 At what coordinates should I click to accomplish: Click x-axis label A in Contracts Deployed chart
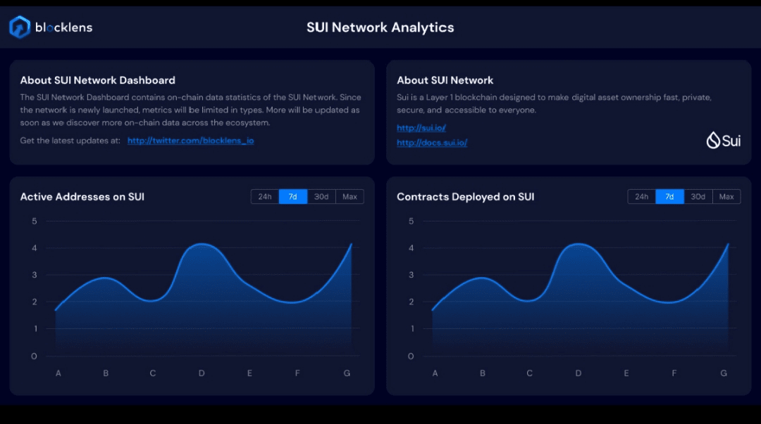click(x=435, y=373)
